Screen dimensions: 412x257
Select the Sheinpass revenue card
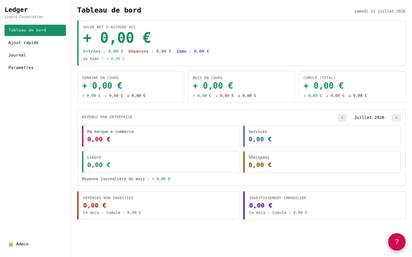coord(322,162)
